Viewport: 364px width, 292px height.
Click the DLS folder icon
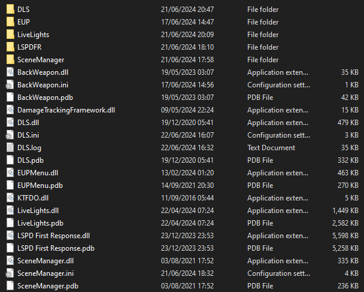pyautogui.click(x=10, y=10)
